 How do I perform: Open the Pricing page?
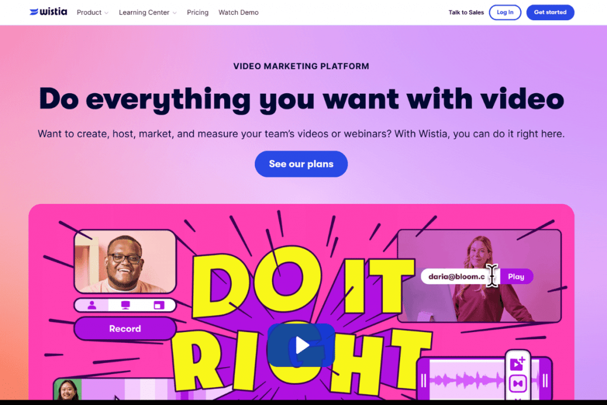point(197,12)
